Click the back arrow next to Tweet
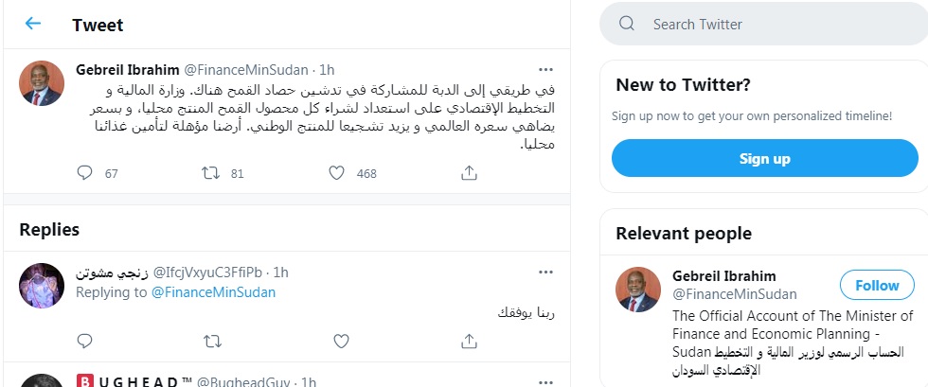Screen dimensions: 928x387 pyautogui.click(x=33, y=24)
